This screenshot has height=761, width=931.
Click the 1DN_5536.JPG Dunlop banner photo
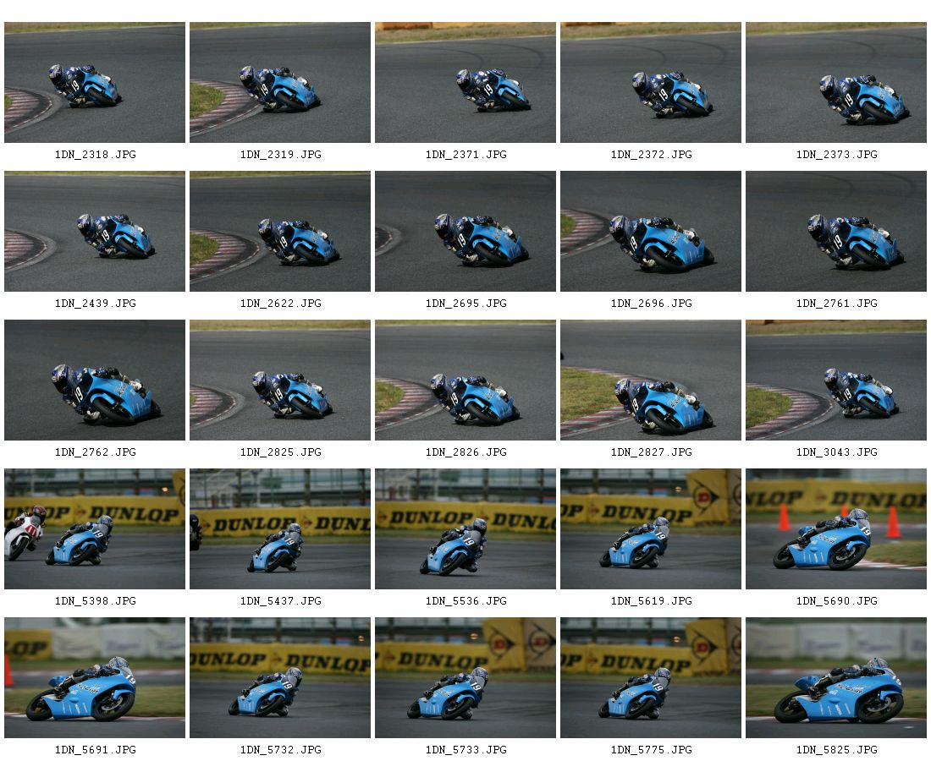[x=465, y=529]
